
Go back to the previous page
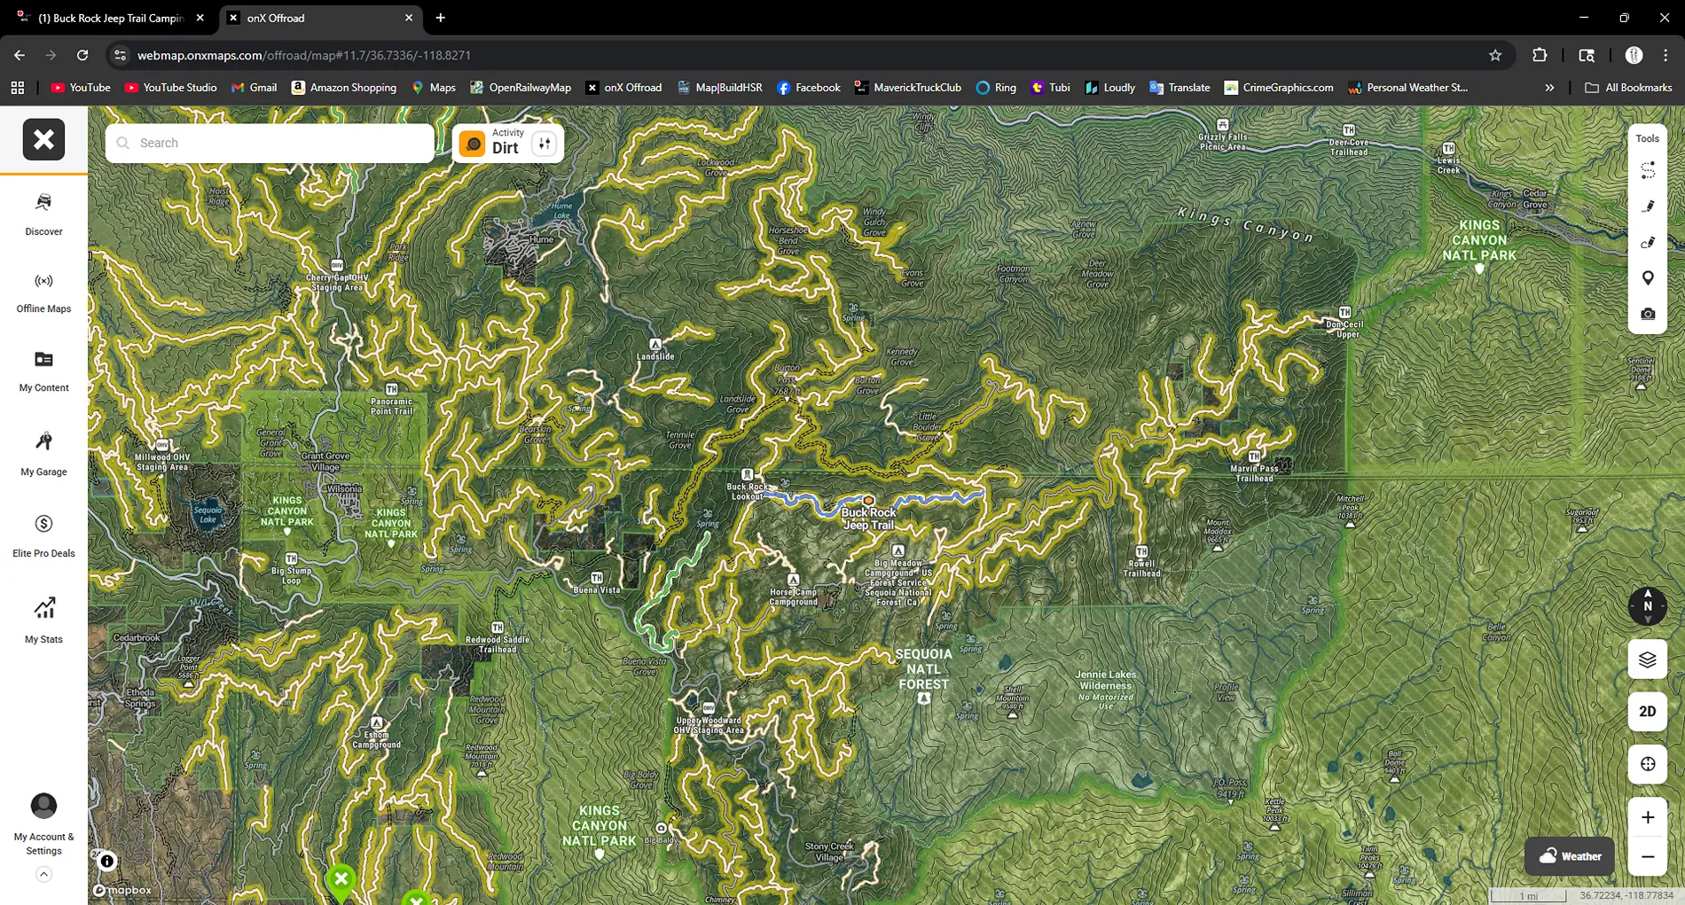pos(20,55)
